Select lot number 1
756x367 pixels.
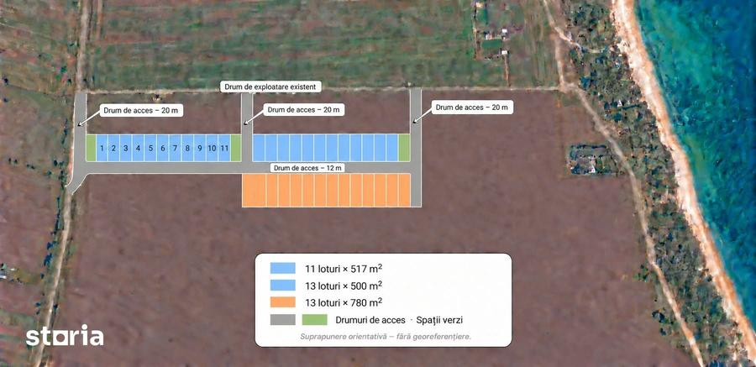[x=102, y=148]
